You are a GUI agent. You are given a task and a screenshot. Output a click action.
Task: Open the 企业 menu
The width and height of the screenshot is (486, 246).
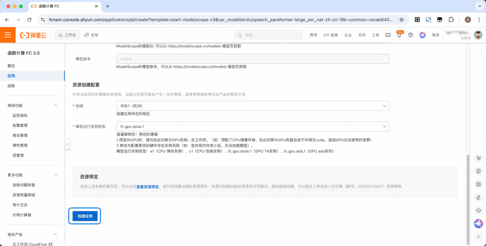click(x=348, y=35)
